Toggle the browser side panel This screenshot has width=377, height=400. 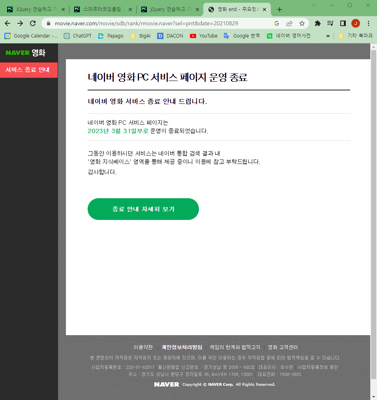click(343, 23)
